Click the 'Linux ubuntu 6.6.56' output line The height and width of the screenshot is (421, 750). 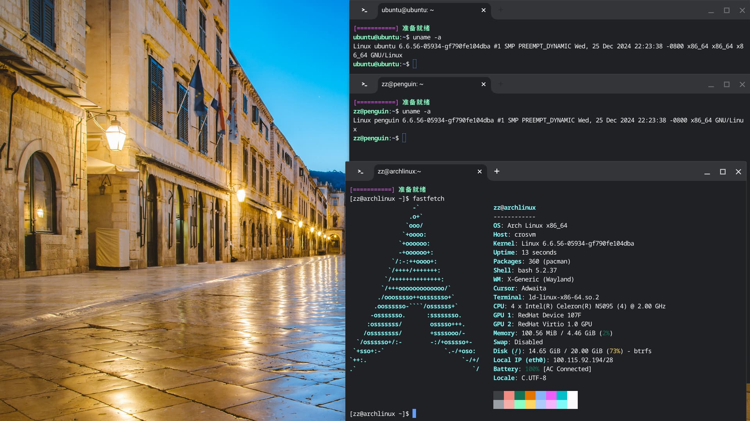coord(548,50)
